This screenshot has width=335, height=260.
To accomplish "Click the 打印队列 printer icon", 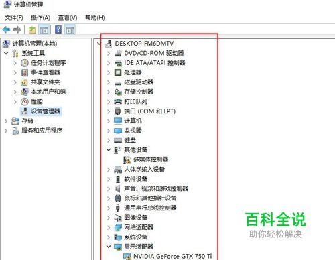I will point(118,102).
